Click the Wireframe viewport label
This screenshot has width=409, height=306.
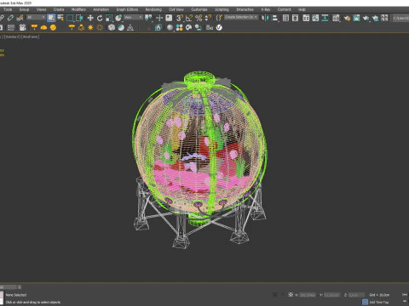coord(30,37)
